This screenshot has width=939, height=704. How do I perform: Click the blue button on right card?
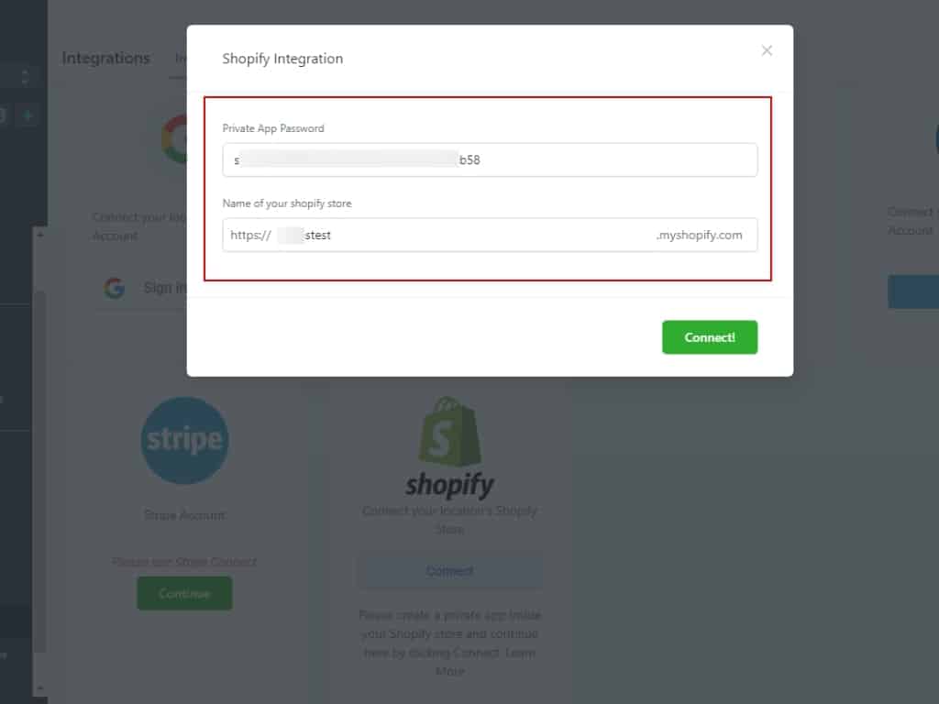[913, 291]
